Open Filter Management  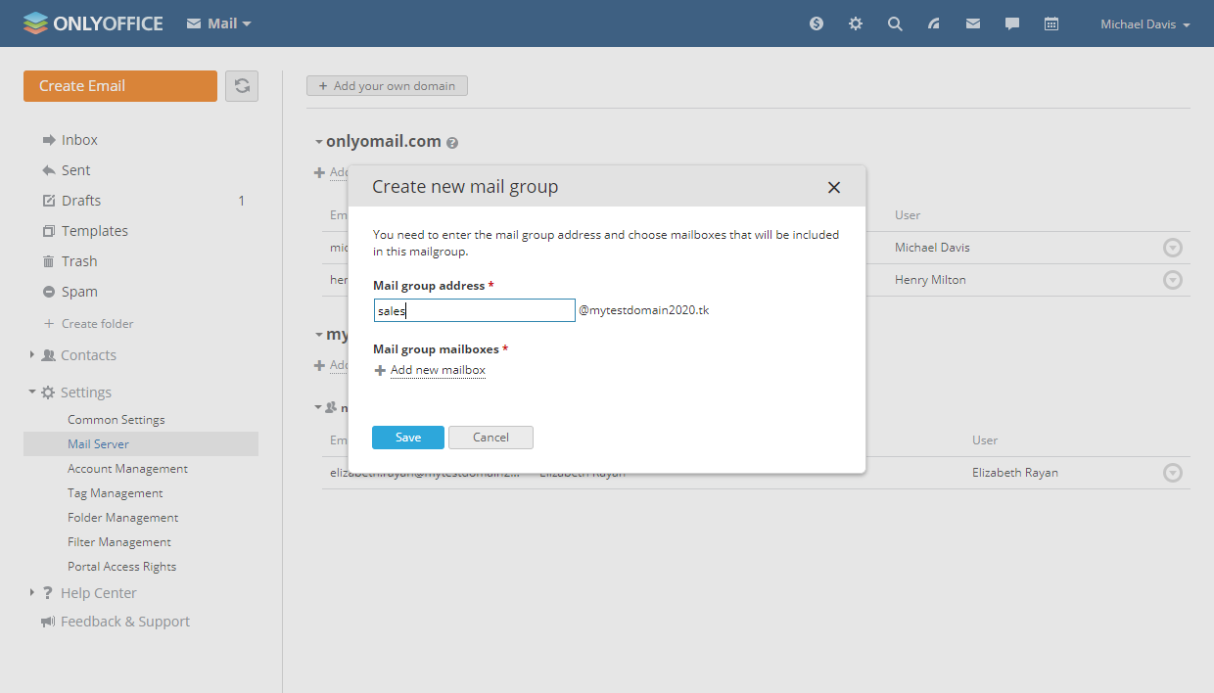(119, 542)
